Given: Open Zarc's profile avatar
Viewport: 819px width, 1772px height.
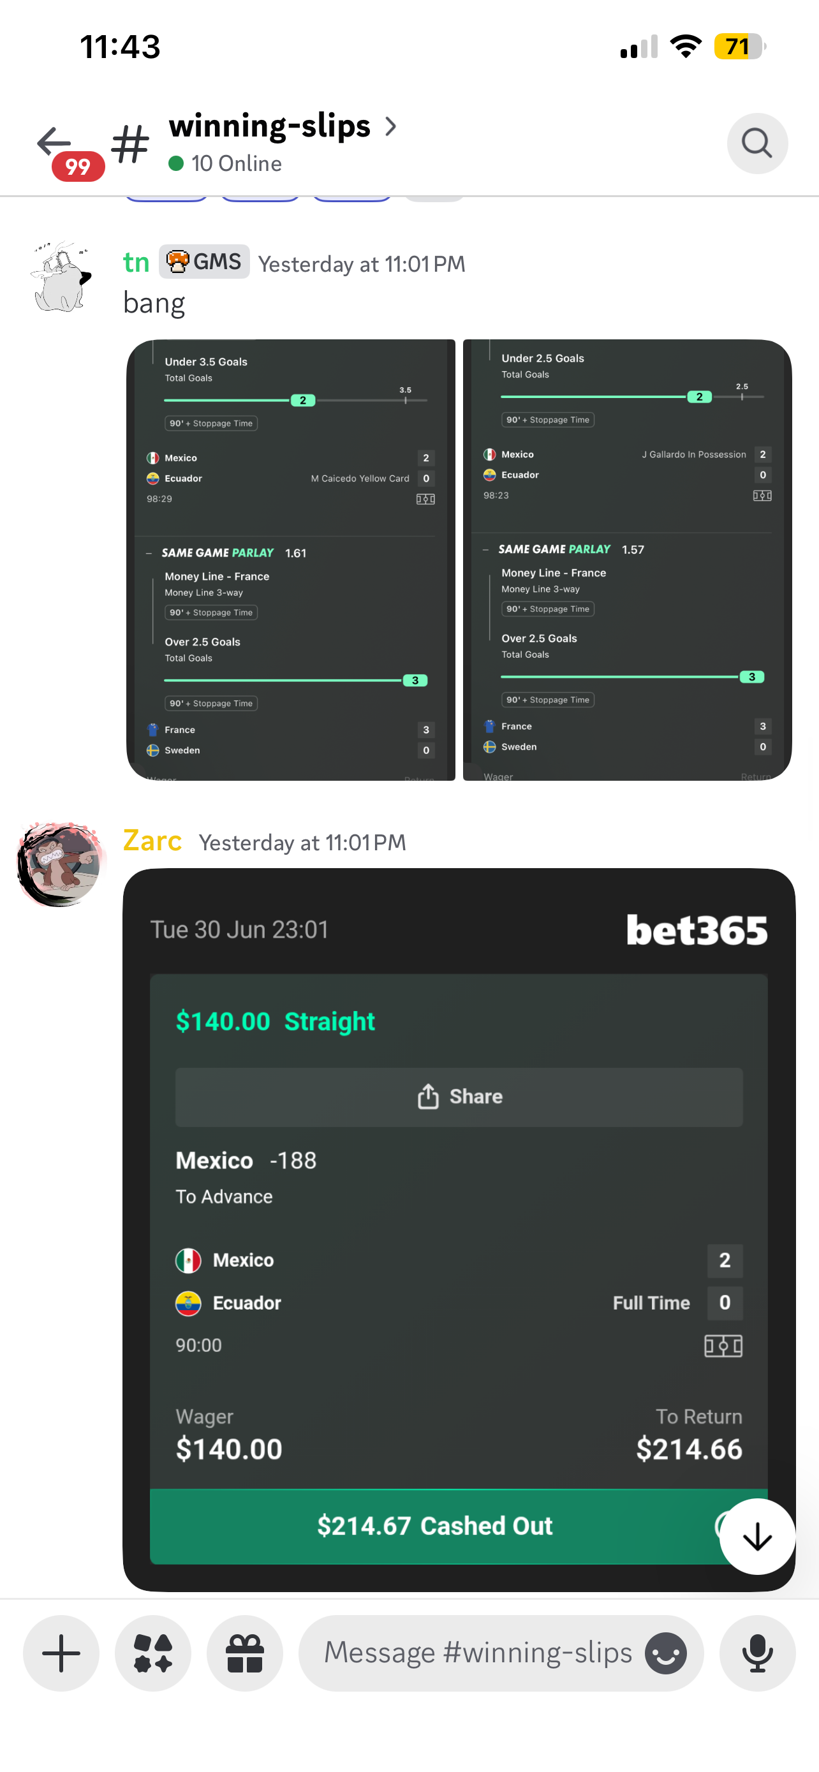Looking at the screenshot, I should click(x=61, y=862).
